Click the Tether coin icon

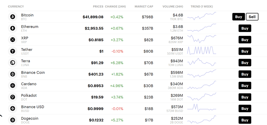pos(13,51)
